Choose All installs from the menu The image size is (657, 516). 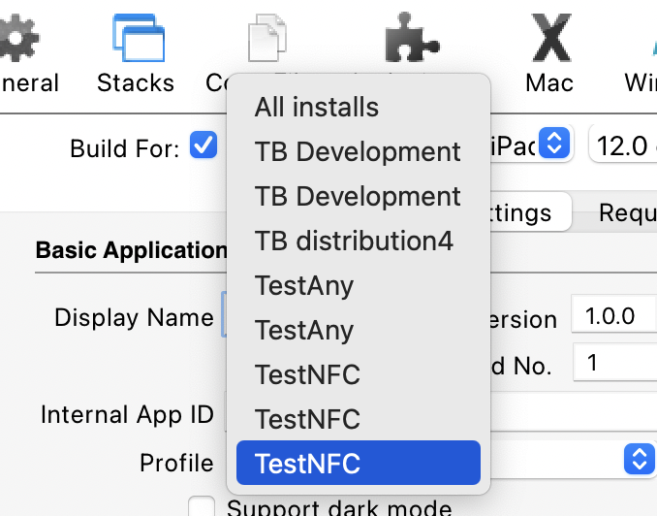[317, 107]
